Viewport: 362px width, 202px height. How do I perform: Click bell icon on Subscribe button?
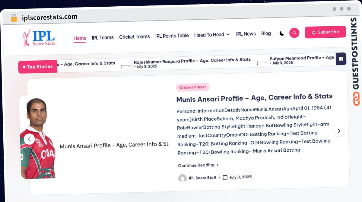[314, 33]
